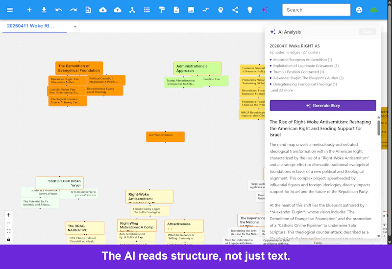Select Administrations's Approach green node
392x269 pixels.
coord(197,68)
